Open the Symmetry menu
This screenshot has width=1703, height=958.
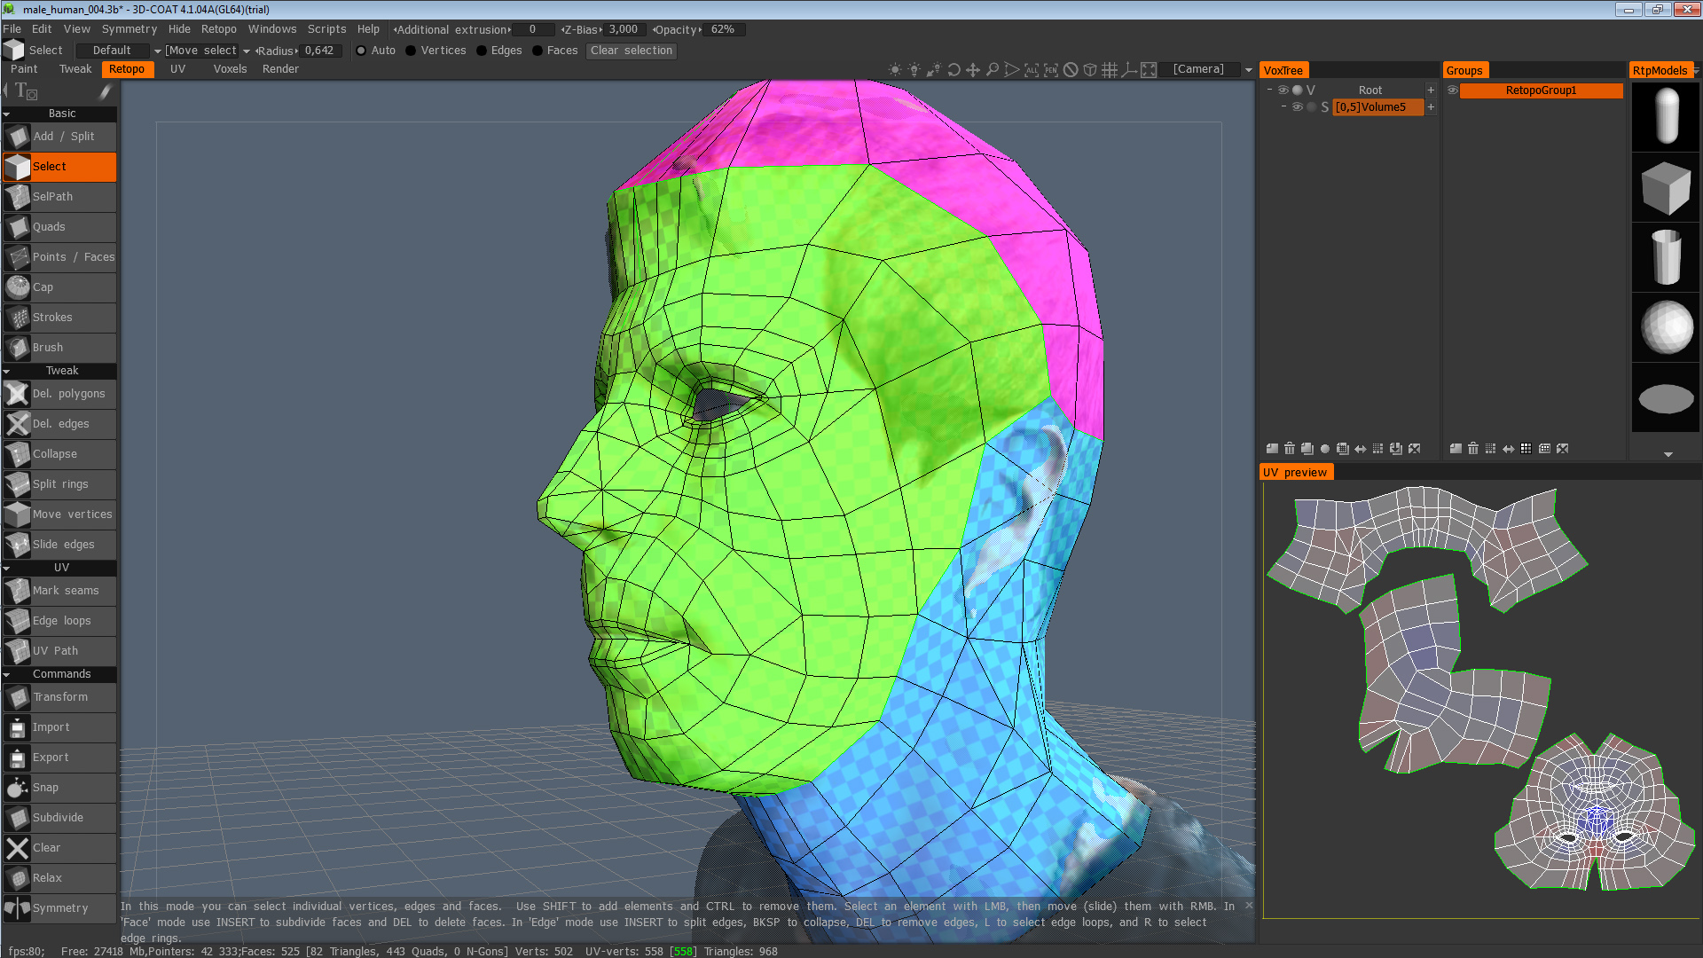click(x=129, y=28)
